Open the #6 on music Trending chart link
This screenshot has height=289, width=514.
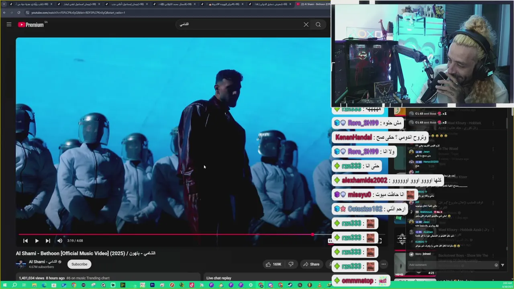click(x=88, y=278)
